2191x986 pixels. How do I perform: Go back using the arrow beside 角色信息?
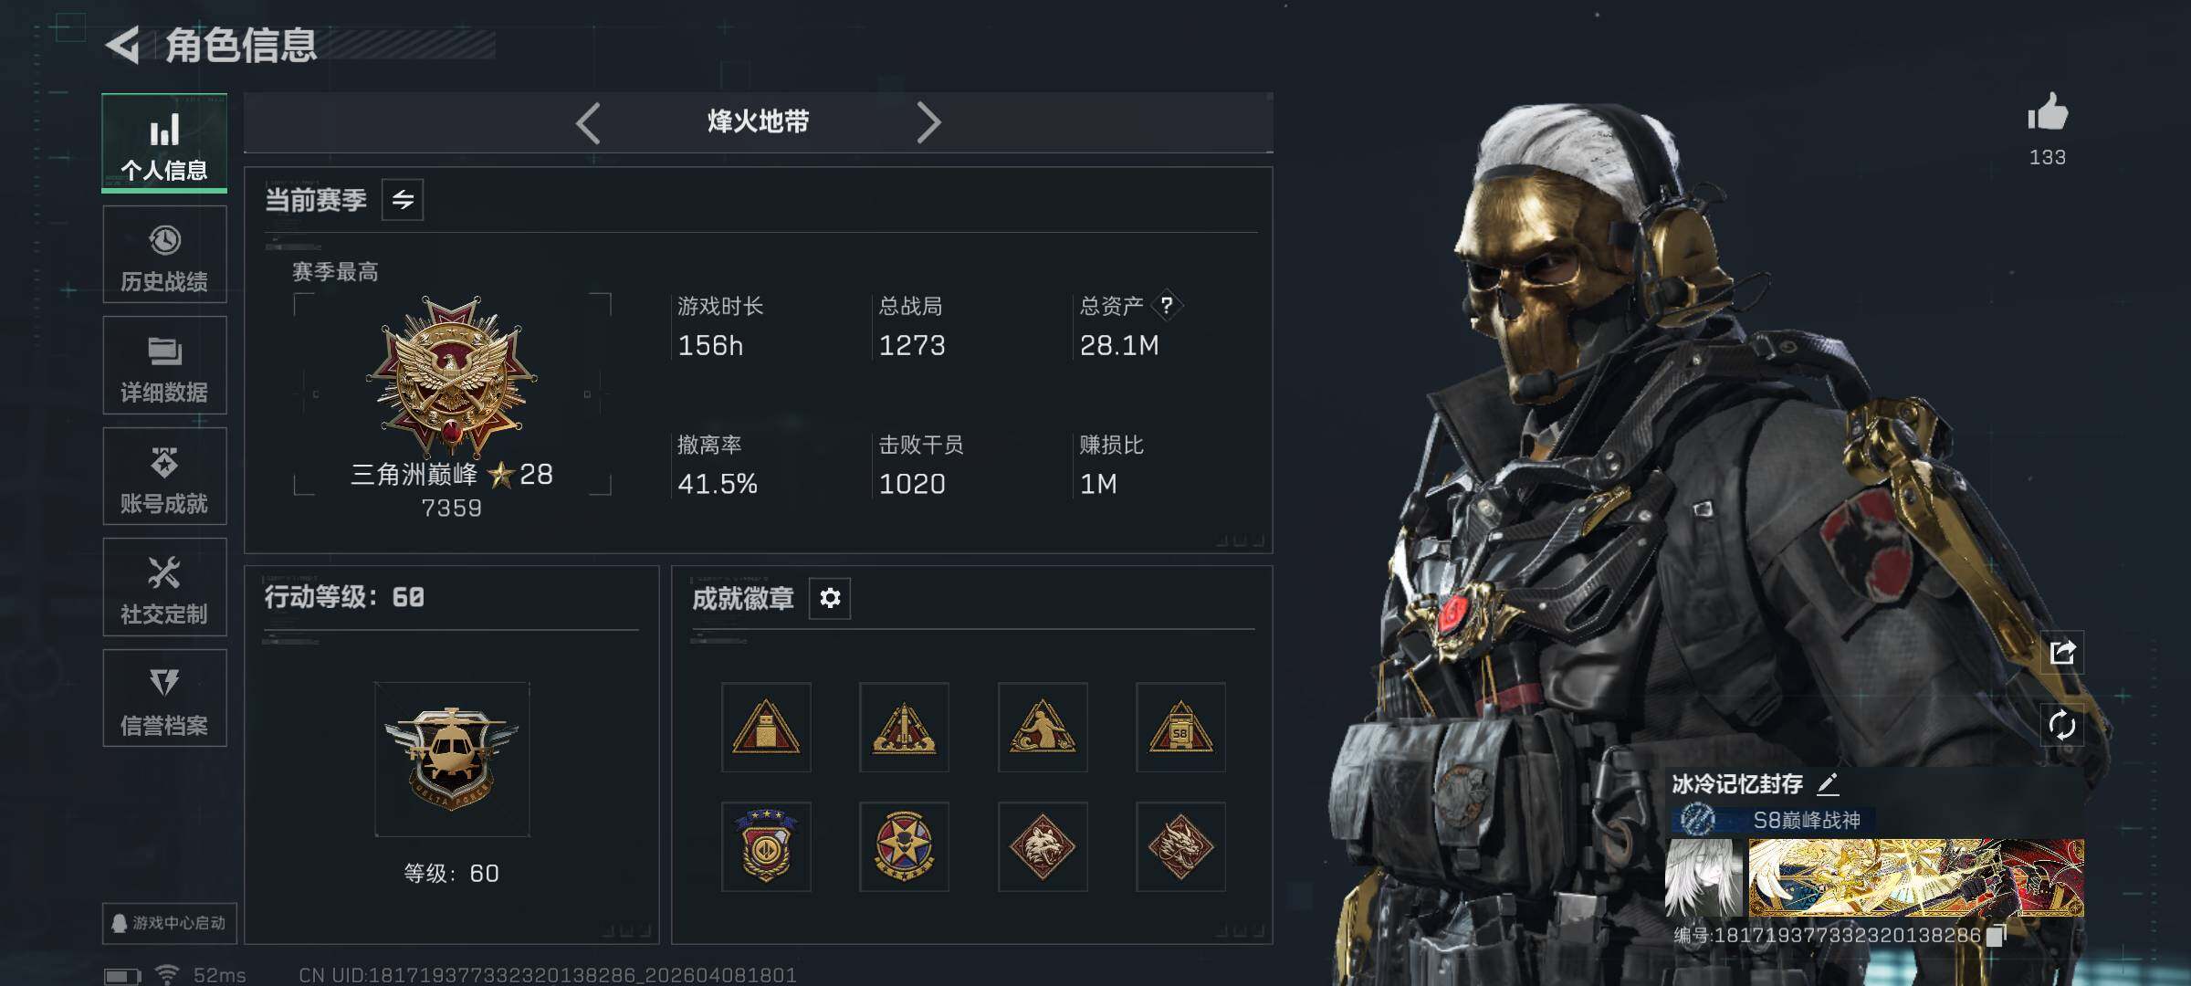123,44
